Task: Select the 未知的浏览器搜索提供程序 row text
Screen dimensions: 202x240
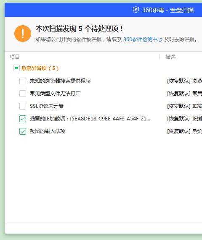Action: click(60, 81)
